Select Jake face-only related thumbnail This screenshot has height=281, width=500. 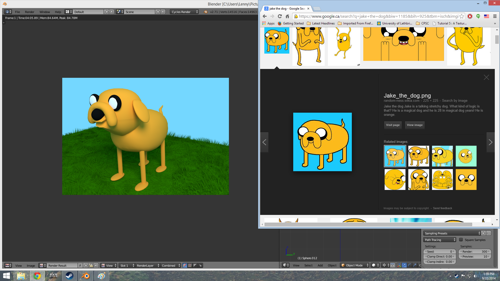coord(466,180)
